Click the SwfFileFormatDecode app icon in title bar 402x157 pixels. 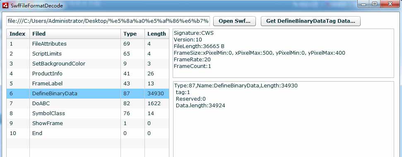5,5
